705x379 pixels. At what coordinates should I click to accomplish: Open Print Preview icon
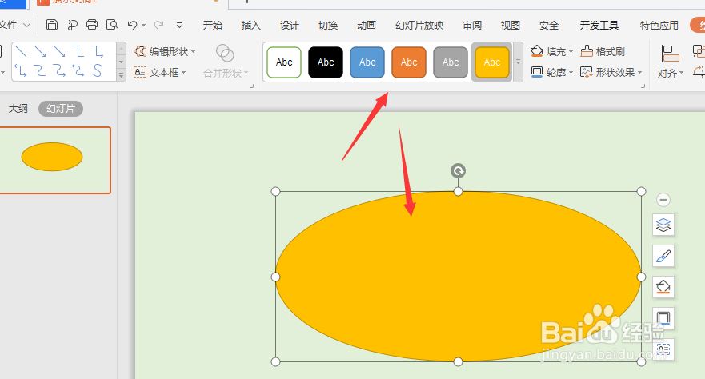coord(112,25)
